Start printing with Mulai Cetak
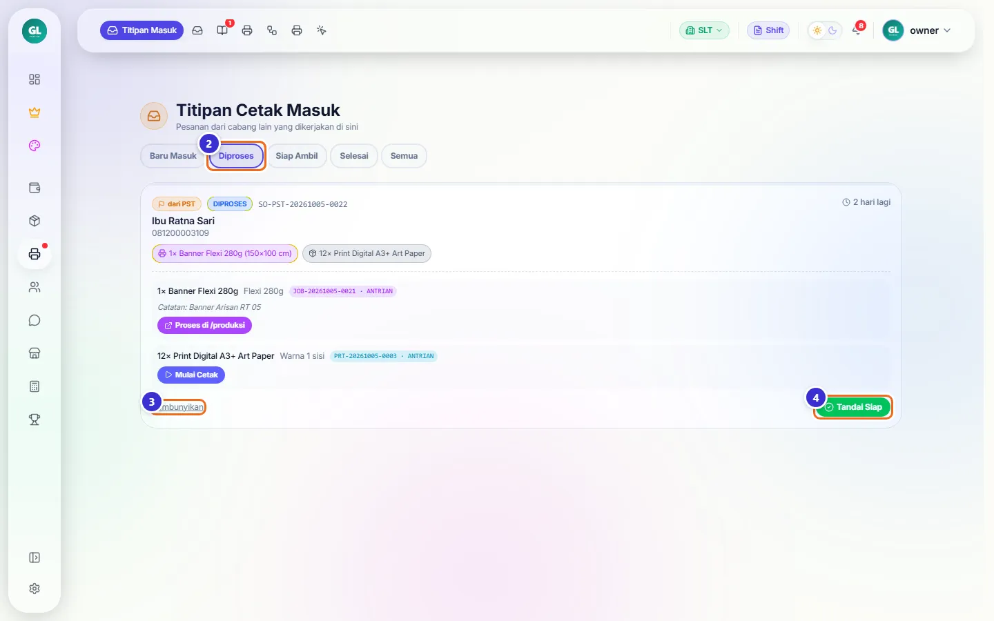 tap(191, 375)
